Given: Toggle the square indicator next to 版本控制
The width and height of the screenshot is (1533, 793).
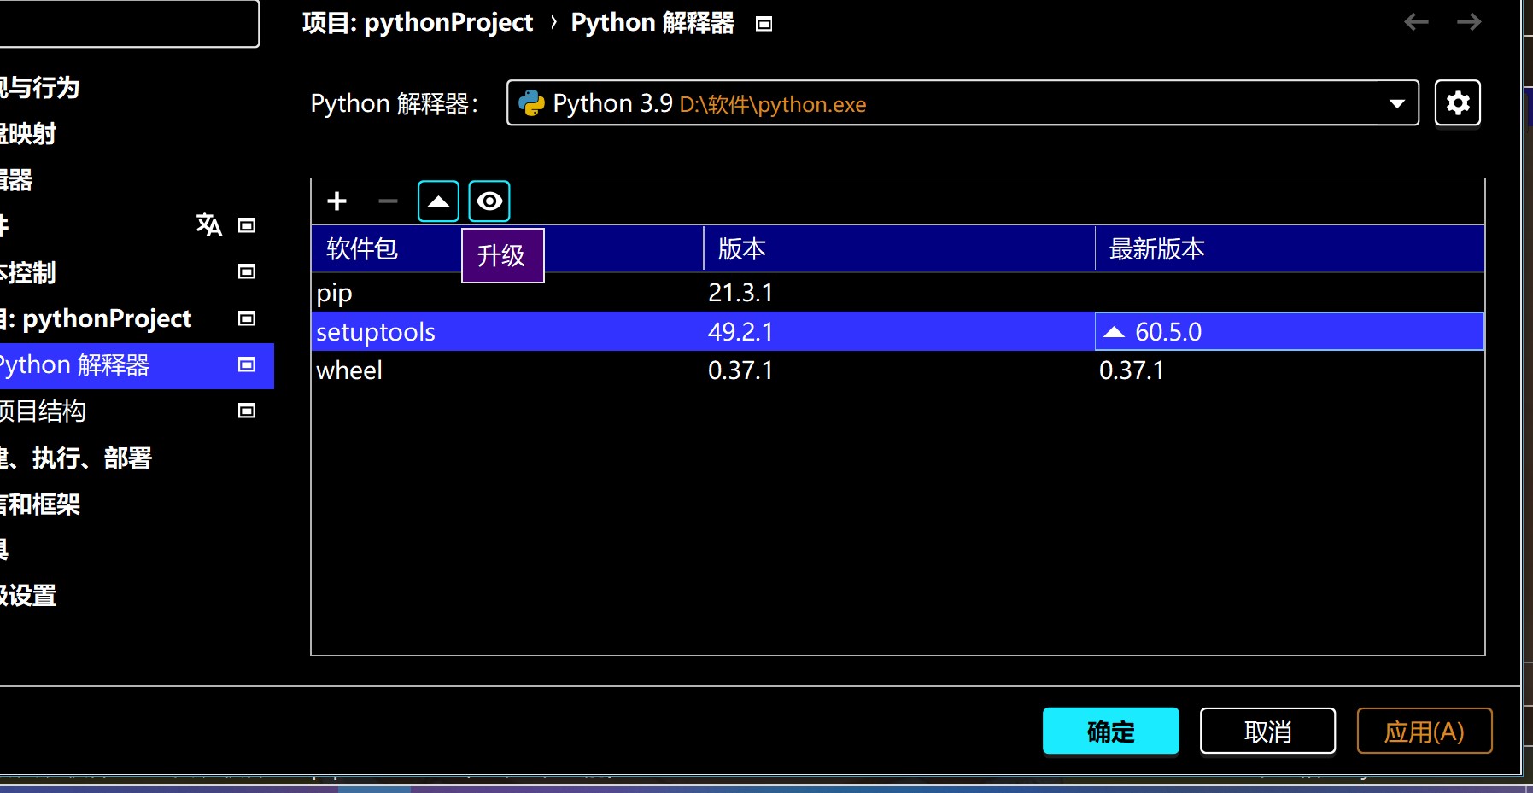Looking at the screenshot, I should click(245, 271).
